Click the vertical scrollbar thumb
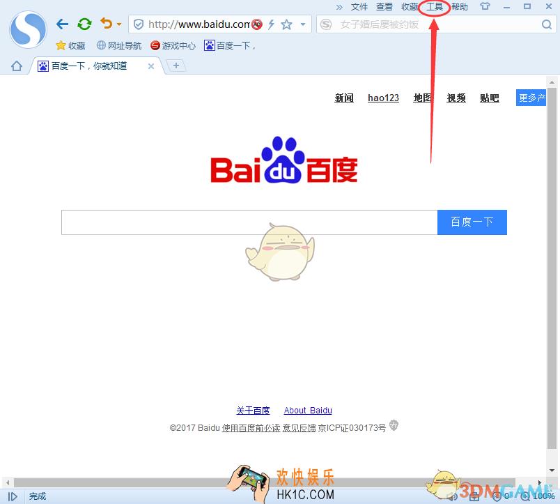This screenshot has width=560, height=504. tap(552, 268)
